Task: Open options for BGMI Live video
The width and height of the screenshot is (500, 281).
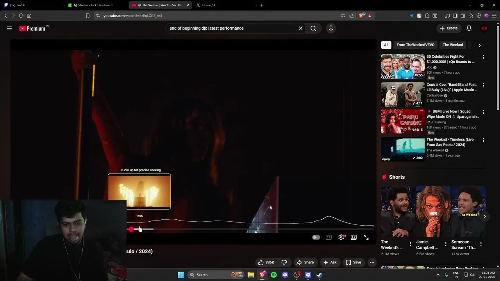Action: tap(483, 112)
